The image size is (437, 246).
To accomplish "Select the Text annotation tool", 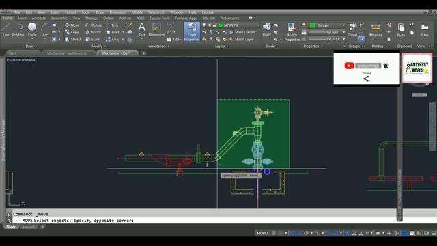I will pyautogui.click(x=141, y=30).
